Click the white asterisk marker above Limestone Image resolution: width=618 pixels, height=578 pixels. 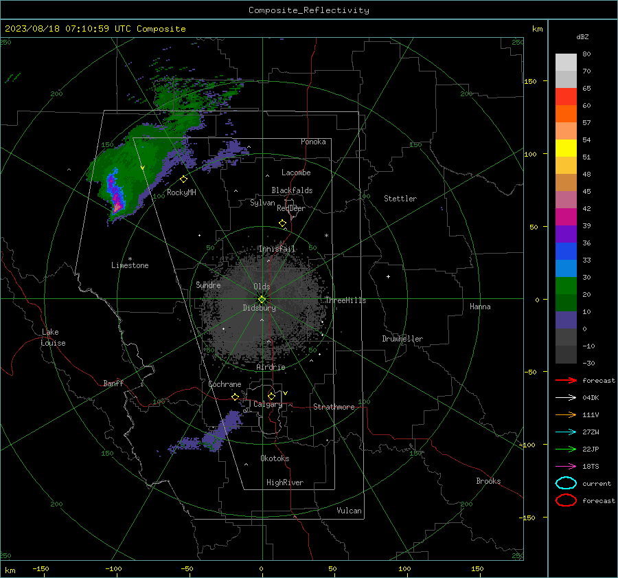point(130,259)
